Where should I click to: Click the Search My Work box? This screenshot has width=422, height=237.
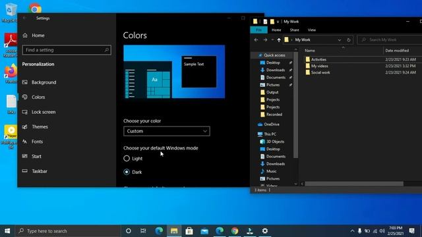tap(390, 39)
